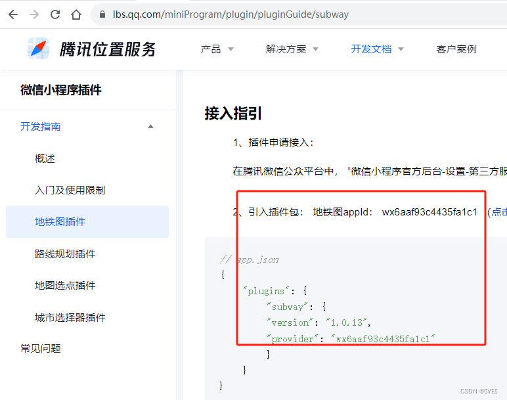The width and height of the screenshot is (507, 400).
Task: Expand the 开发文档 dropdown arrow
Action: 401,49
